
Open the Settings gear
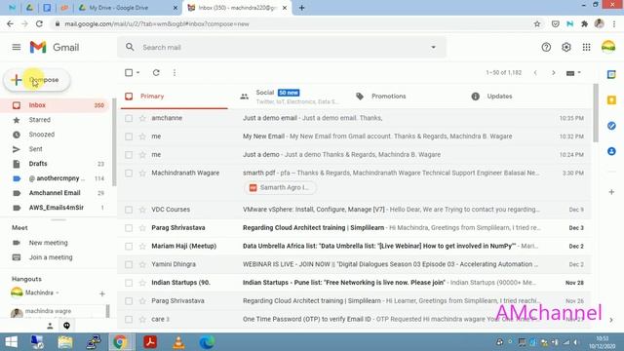[566, 48]
